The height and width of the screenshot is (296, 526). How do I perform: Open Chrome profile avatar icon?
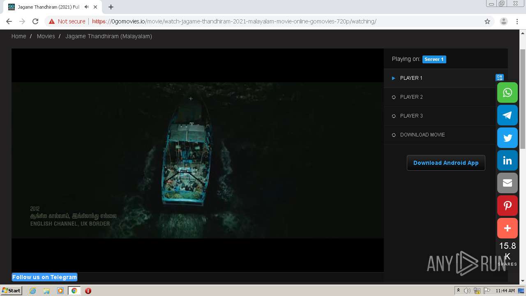[503, 21]
